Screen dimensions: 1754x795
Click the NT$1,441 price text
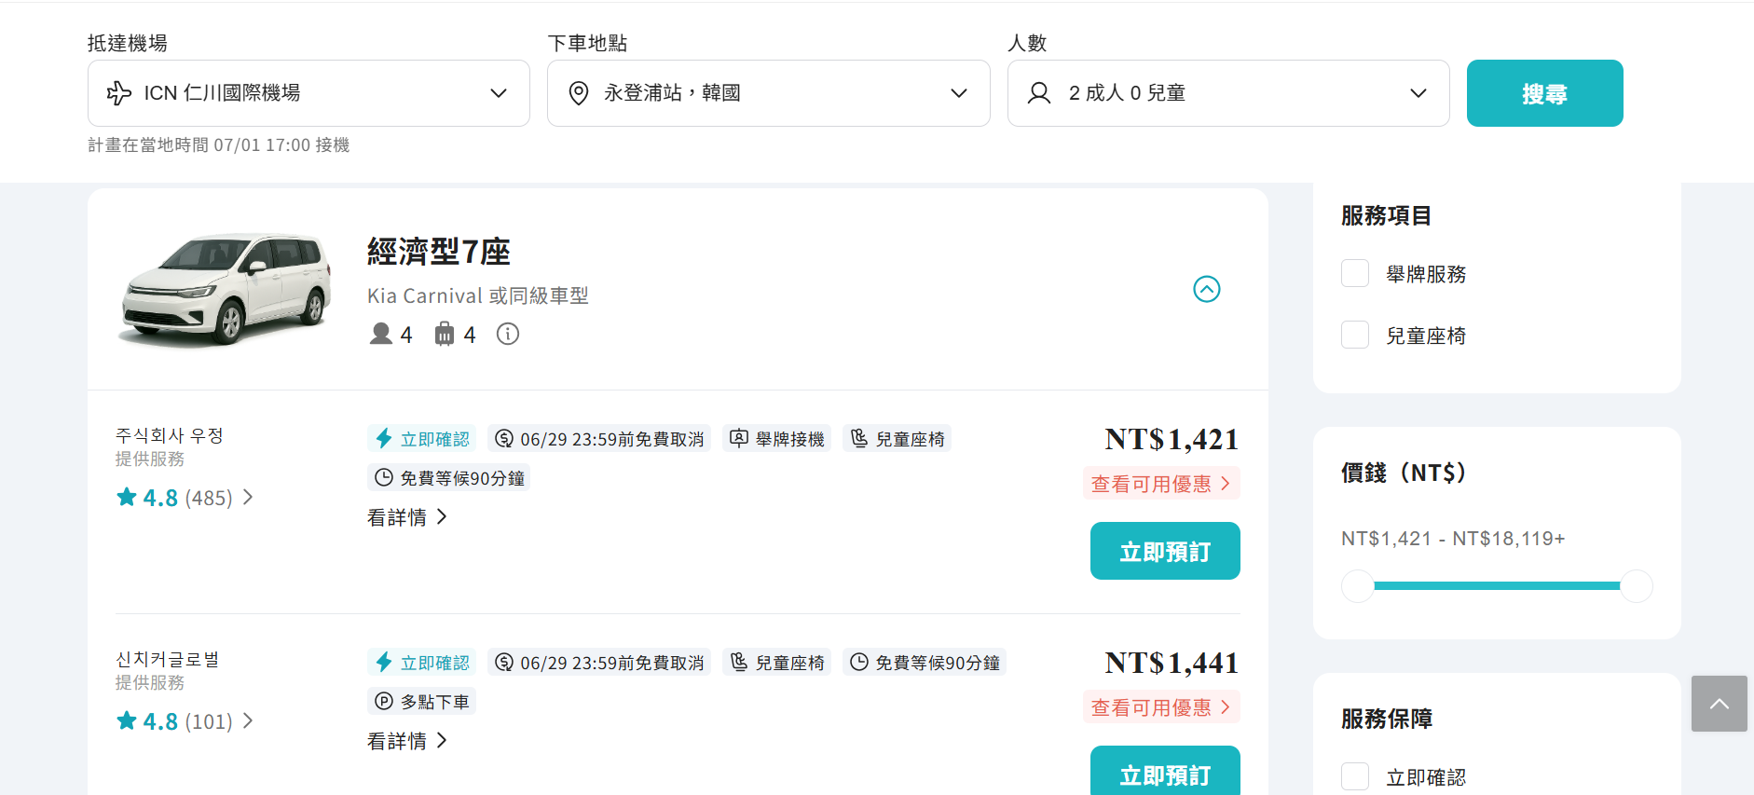1172,663
